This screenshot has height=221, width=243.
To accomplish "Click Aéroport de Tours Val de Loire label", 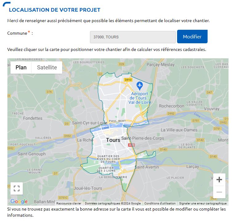I will point(140,98).
